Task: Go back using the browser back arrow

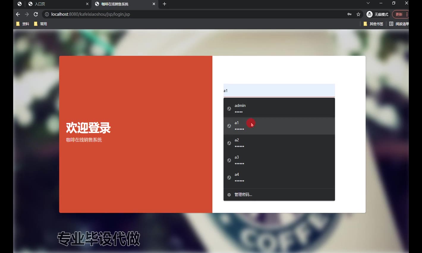Action: point(18,14)
